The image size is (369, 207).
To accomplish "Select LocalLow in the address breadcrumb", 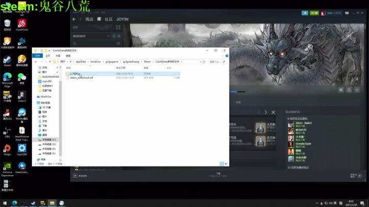I will [95, 61].
